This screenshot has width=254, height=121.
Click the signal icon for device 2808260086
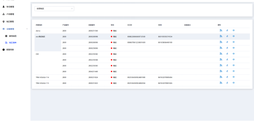[x=221, y=42]
